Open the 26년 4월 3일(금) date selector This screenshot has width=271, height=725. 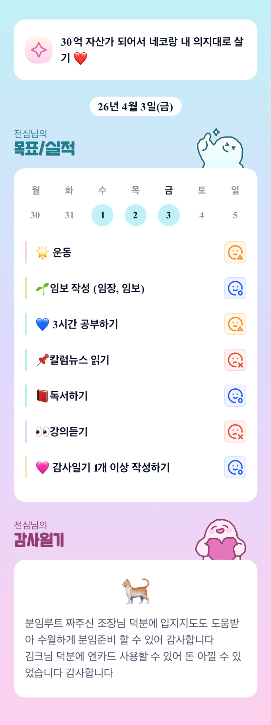point(135,106)
